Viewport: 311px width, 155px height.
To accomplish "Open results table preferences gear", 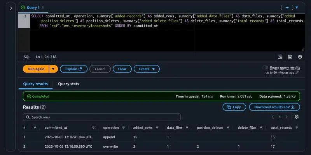I will coord(297,117).
